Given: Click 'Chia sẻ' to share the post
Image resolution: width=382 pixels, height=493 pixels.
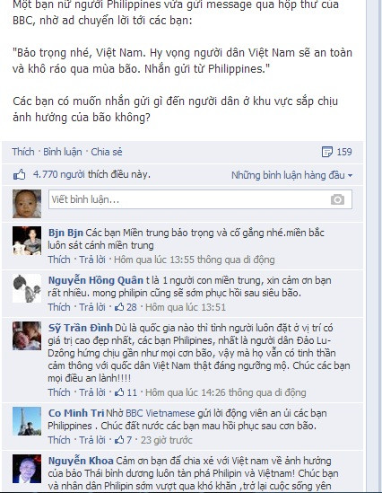Looking at the screenshot, I should tap(107, 152).
